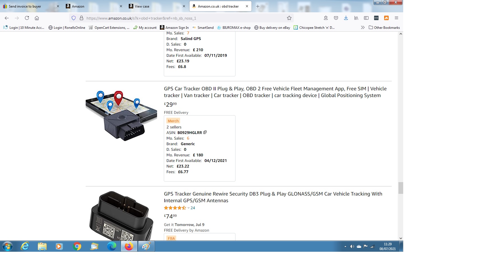
Task: Open the Firefox downloads panel
Action: tap(346, 18)
